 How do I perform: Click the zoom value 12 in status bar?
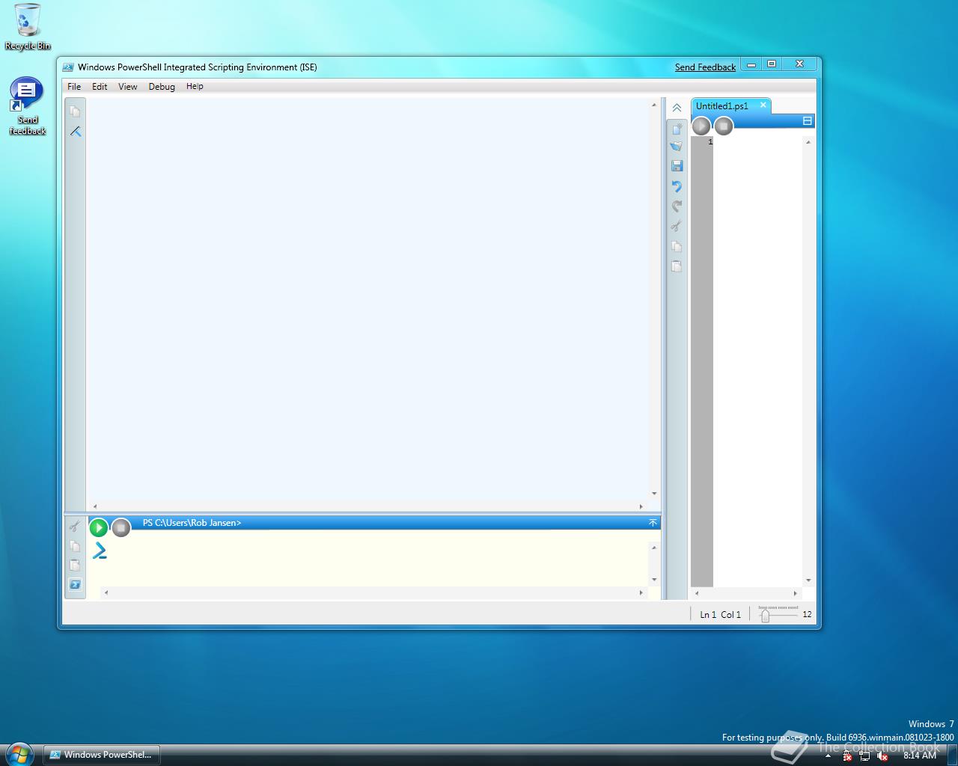coord(807,615)
